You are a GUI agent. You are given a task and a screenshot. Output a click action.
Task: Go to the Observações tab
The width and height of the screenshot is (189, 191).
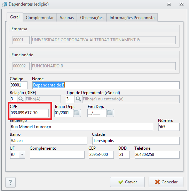[92, 18]
